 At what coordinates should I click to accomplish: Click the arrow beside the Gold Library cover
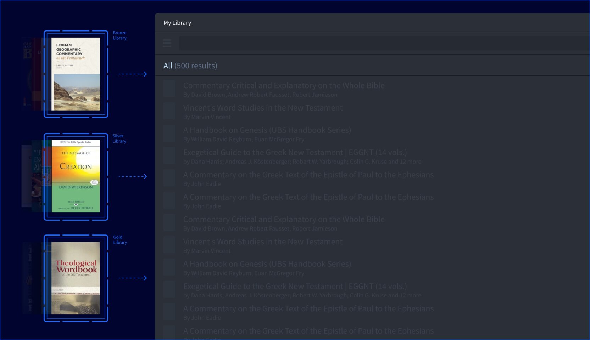pyautogui.click(x=133, y=278)
